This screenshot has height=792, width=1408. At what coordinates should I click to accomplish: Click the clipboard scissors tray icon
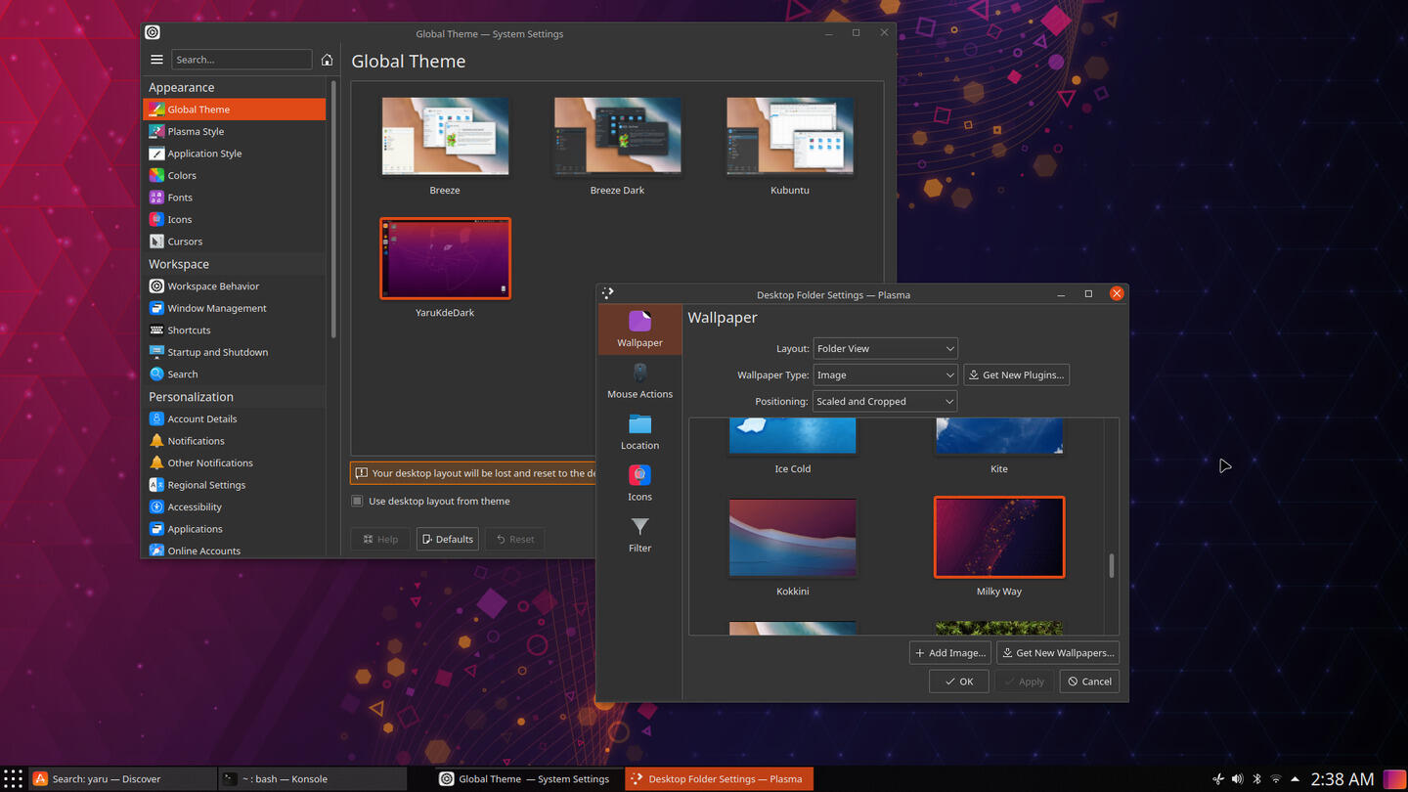(1218, 779)
